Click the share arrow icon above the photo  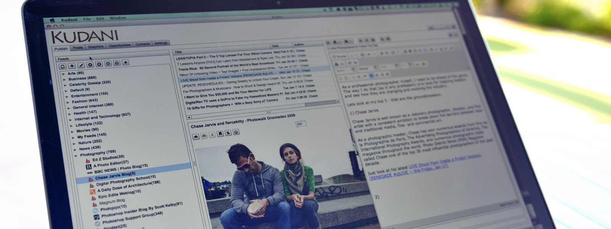click(212, 134)
